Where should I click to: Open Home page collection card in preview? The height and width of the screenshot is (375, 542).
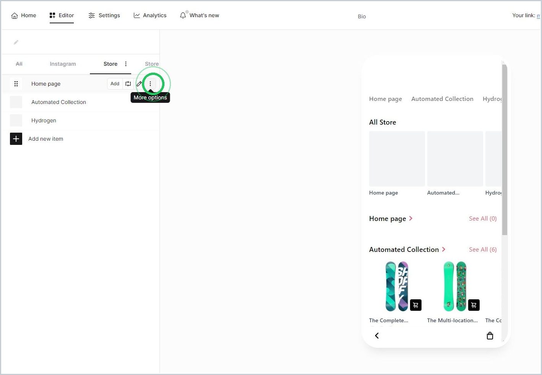click(x=397, y=164)
